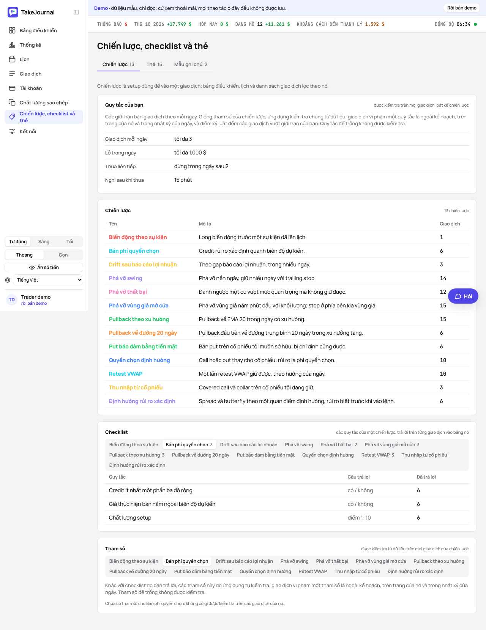Click the TakeJournal logo icon
Viewport: 486px width, 630px height.
pyautogui.click(x=13, y=12)
